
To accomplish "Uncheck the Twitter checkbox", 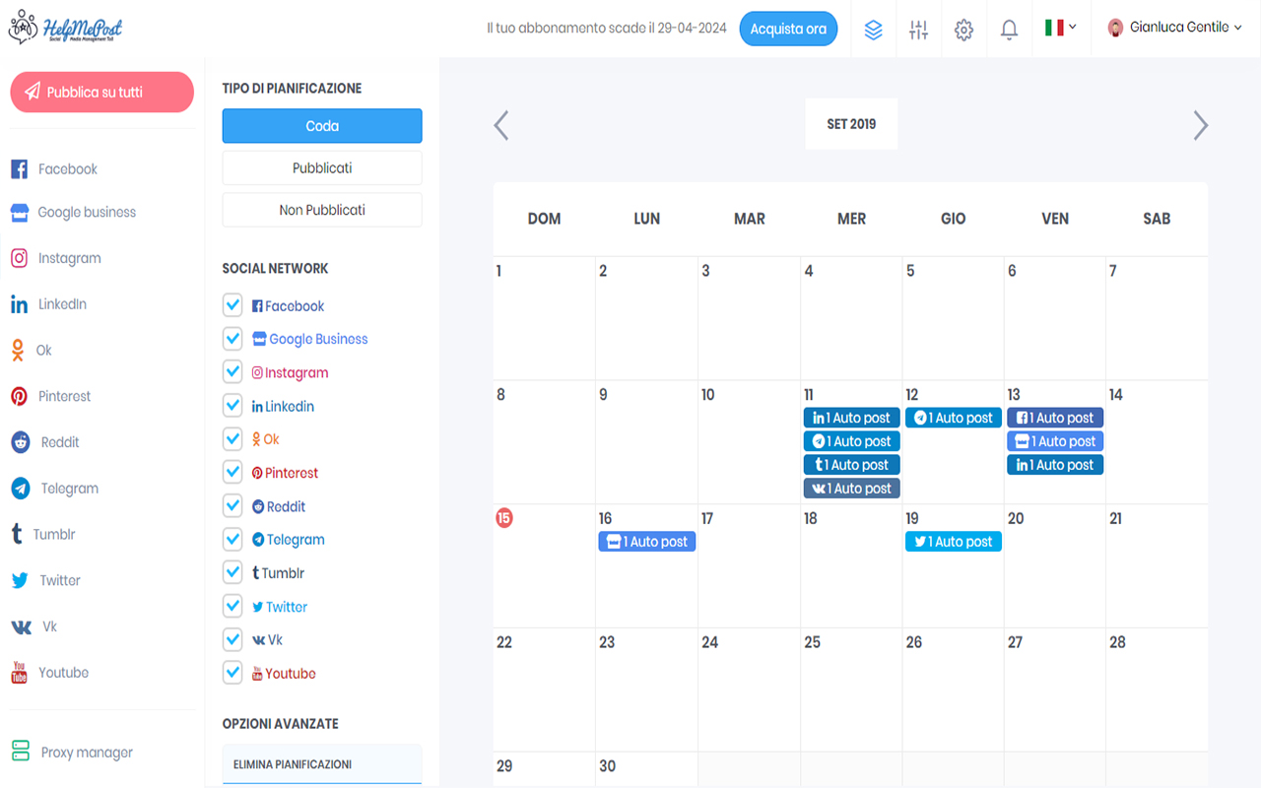I will pos(232,606).
